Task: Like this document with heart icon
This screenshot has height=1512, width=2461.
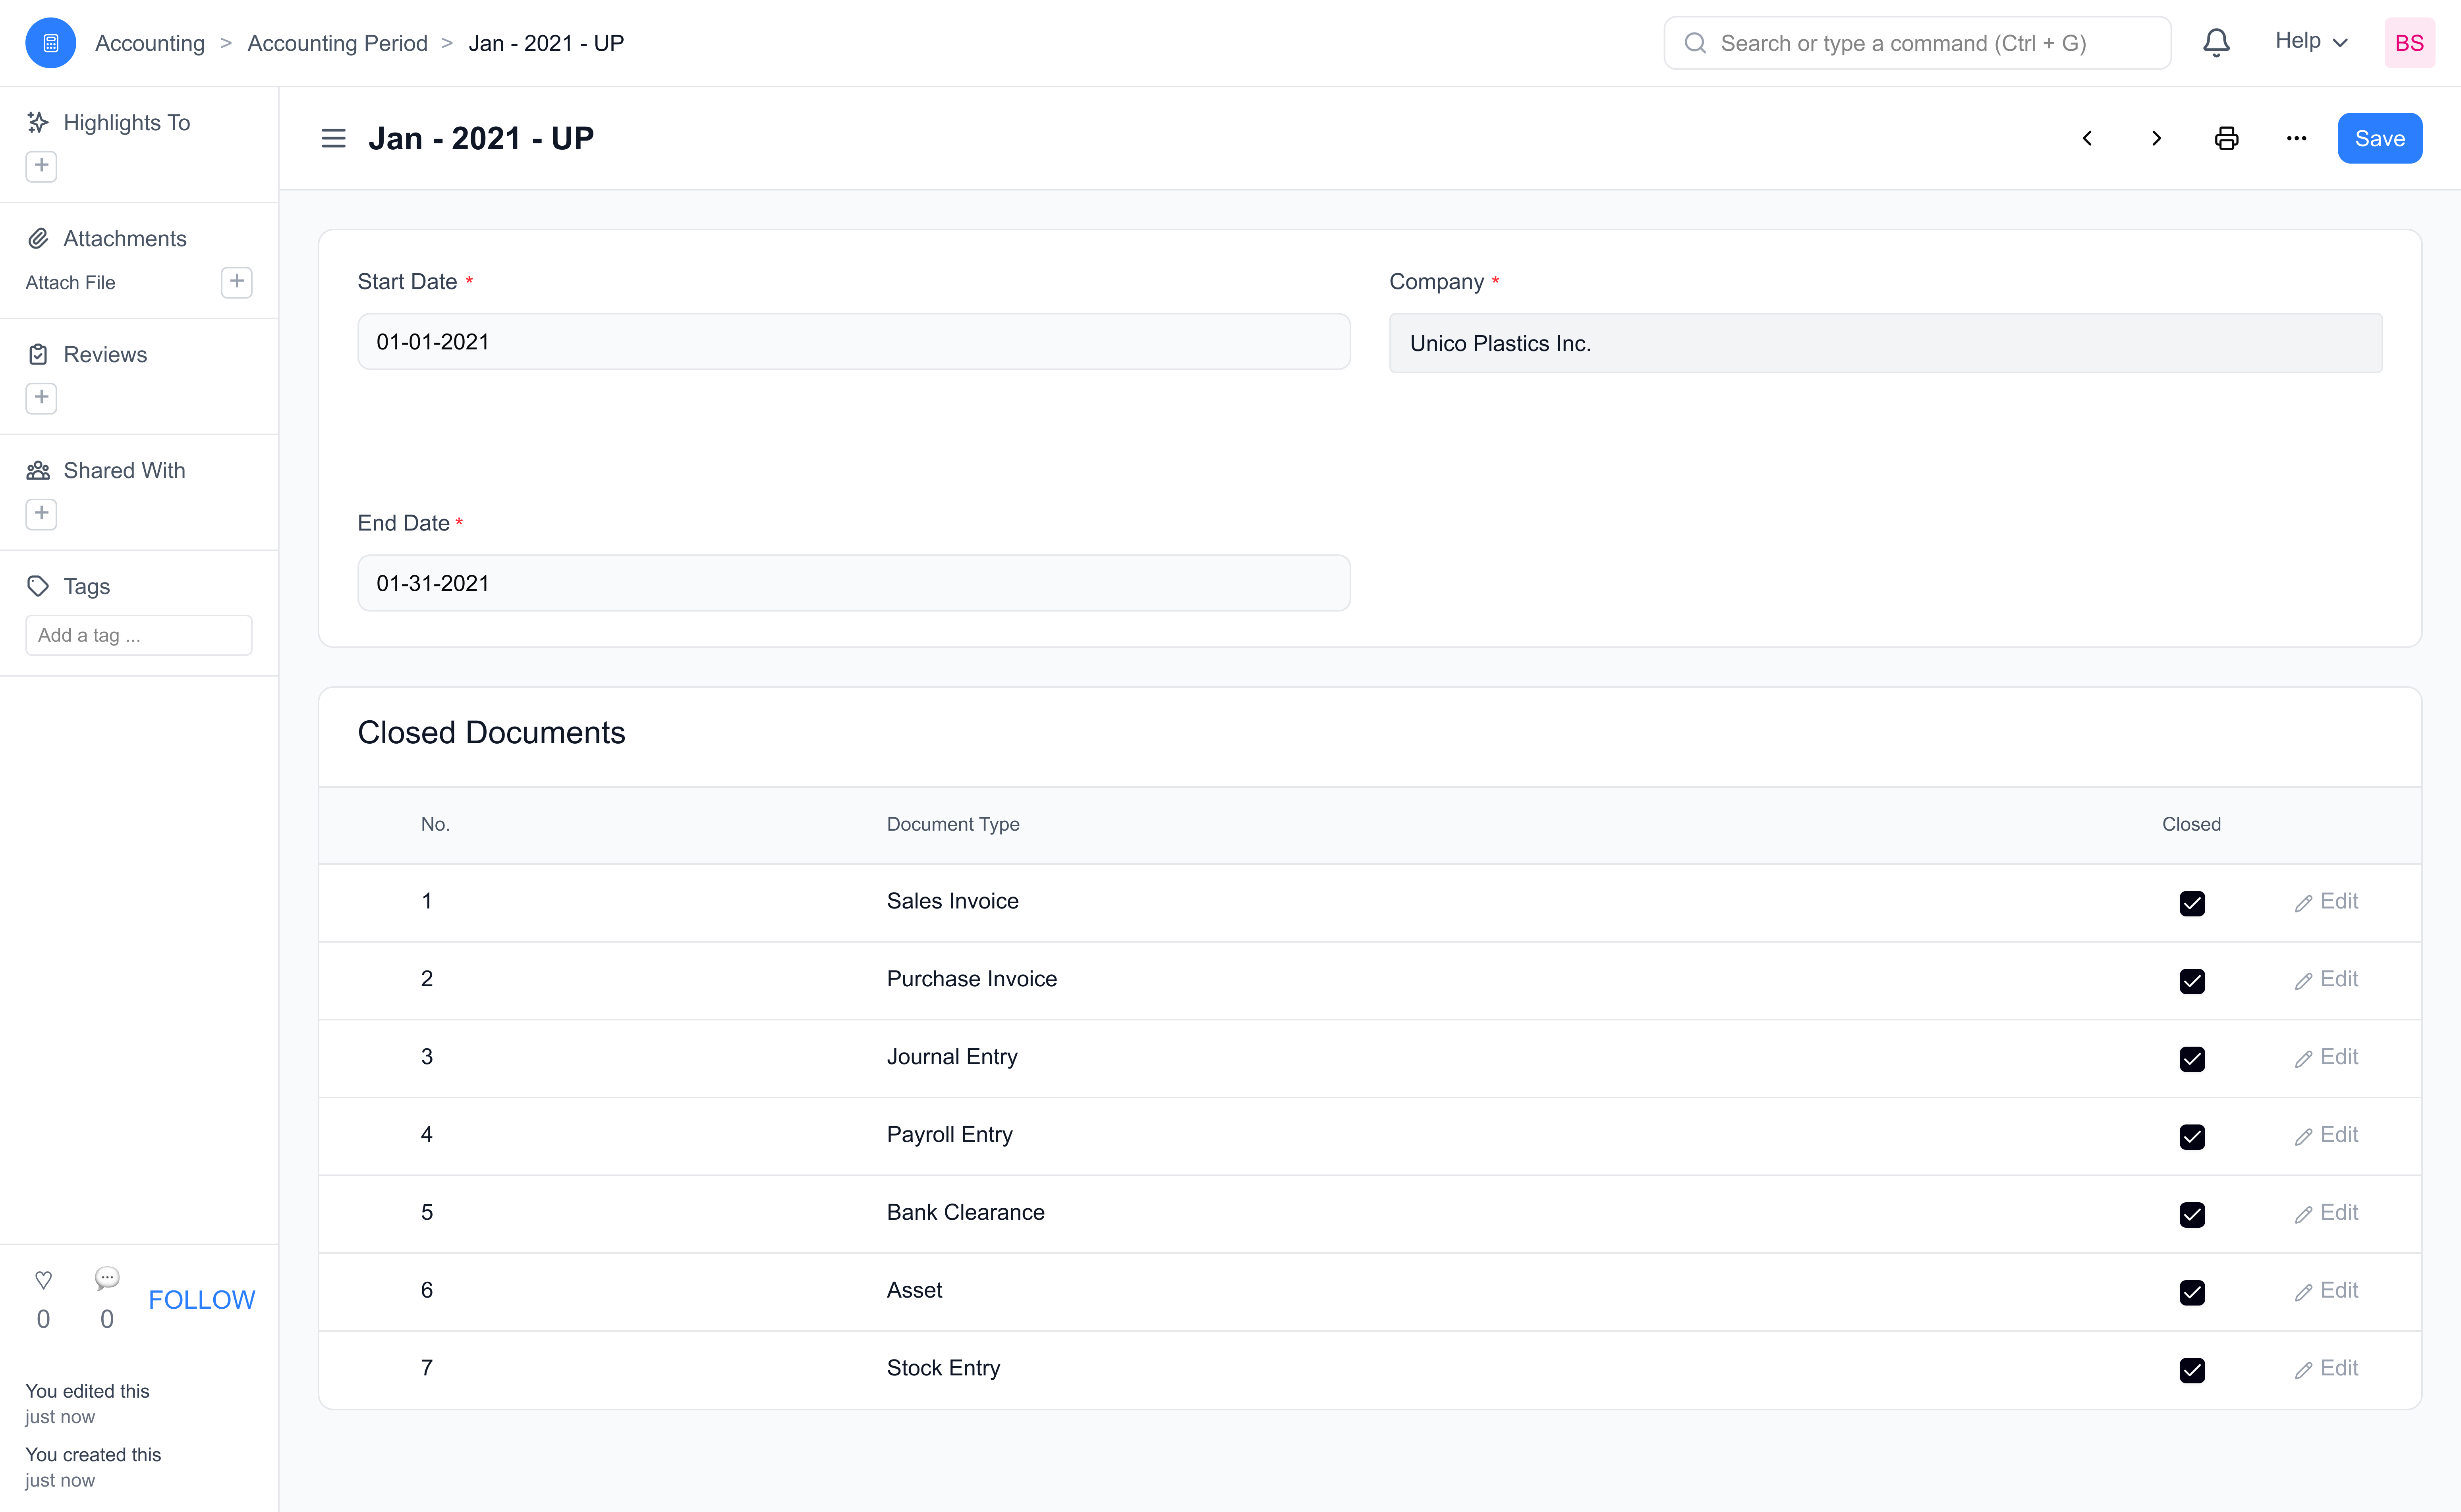Action: pyautogui.click(x=43, y=1279)
